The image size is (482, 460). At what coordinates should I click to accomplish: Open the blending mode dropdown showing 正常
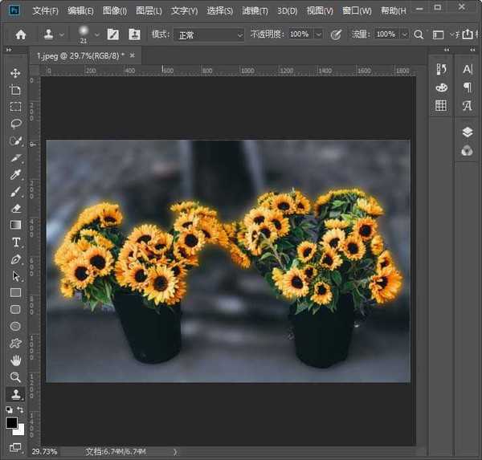click(x=209, y=35)
